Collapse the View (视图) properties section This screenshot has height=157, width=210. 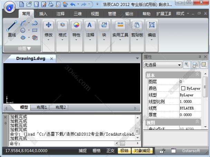pyautogui.click(x=197, y=121)
